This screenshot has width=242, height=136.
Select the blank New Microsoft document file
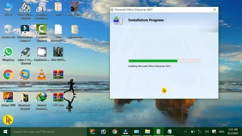pyautogui.click(x=58, y=33)
